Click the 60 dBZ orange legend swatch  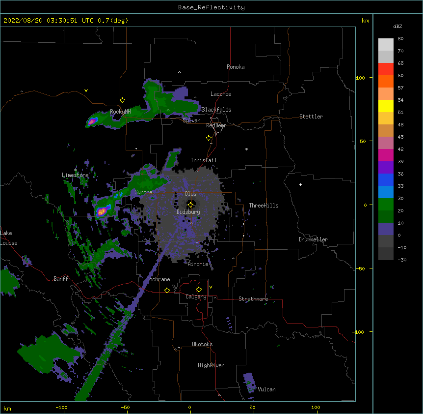(386, 81)
